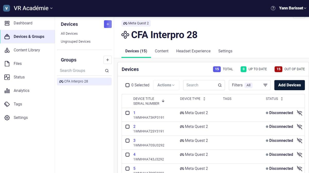Viewport: 309px width, 173px height.
Task: Check the box for device 1
Action: point(127,113)
